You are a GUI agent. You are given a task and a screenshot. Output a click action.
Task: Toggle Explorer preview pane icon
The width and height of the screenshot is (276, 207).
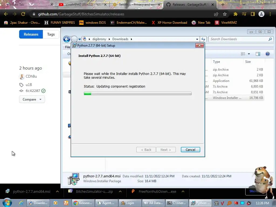[258, 54]
